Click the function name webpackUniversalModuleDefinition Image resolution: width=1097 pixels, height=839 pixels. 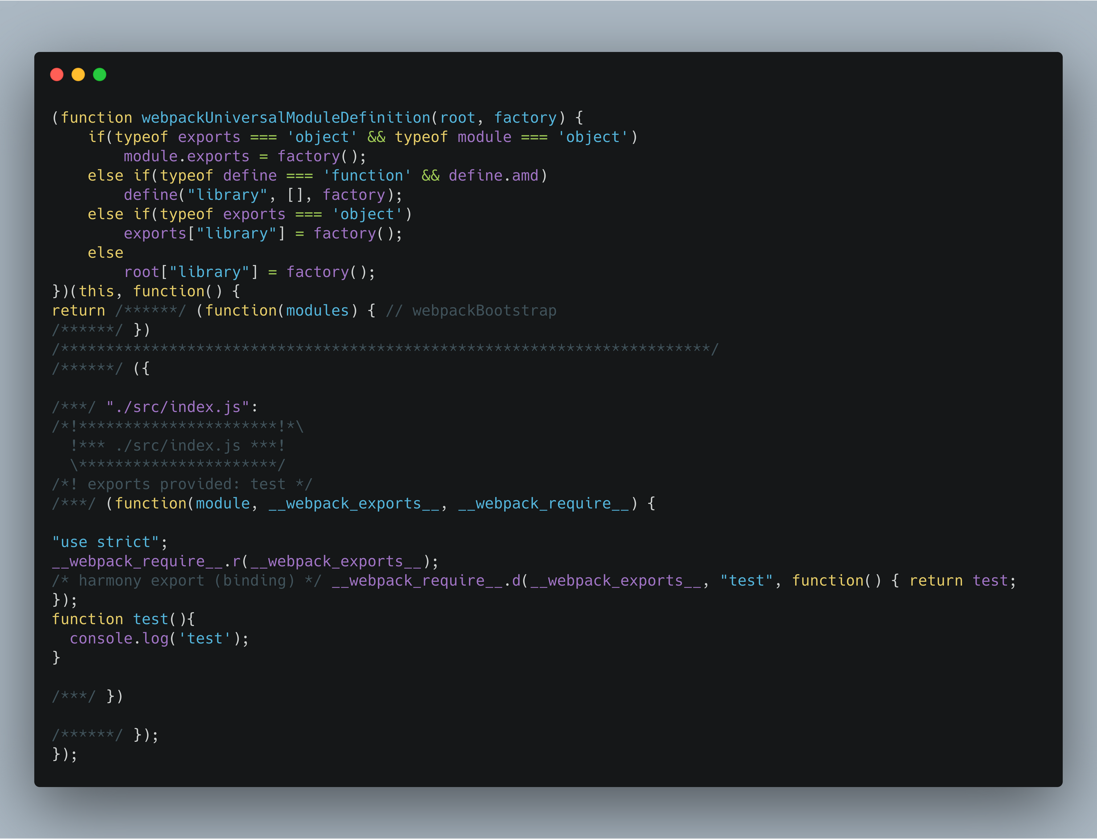point(286,118)
